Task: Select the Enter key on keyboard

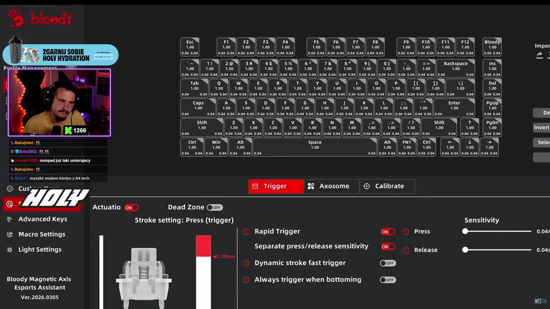Action: pyautogui.click(x=454, y=108)
